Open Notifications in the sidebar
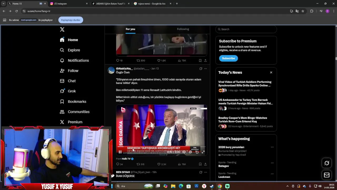Screen dimensions: 337x190 [x=74, y=60]
